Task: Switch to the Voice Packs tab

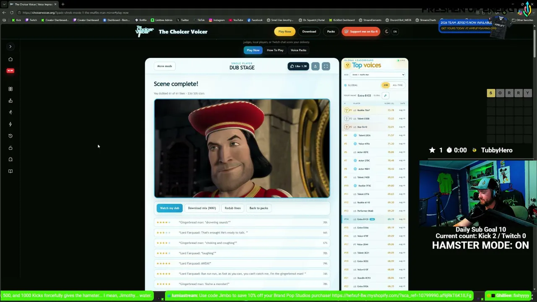Action: pyautogui.click(x=299, y=50)
